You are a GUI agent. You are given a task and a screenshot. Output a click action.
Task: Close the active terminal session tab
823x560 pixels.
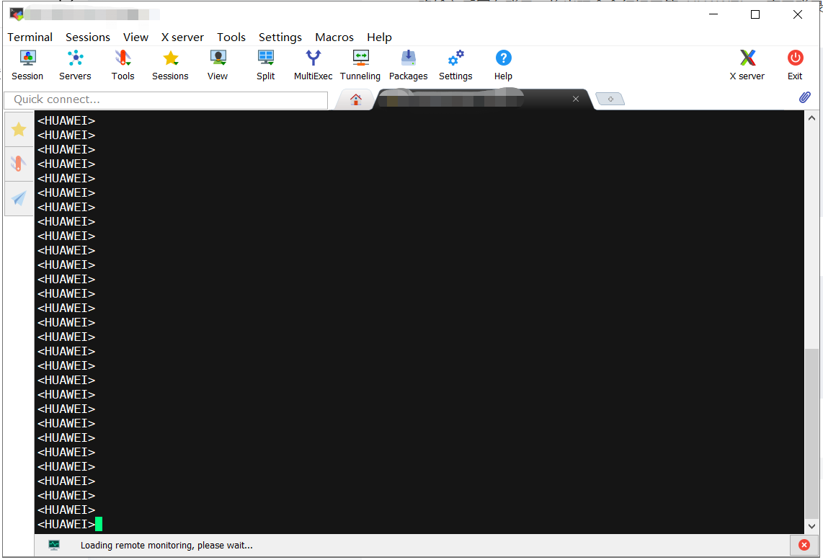(576, 99)
